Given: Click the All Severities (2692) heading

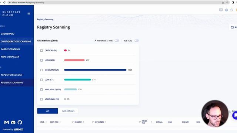Looking at the screenshot, I should 47,41.
